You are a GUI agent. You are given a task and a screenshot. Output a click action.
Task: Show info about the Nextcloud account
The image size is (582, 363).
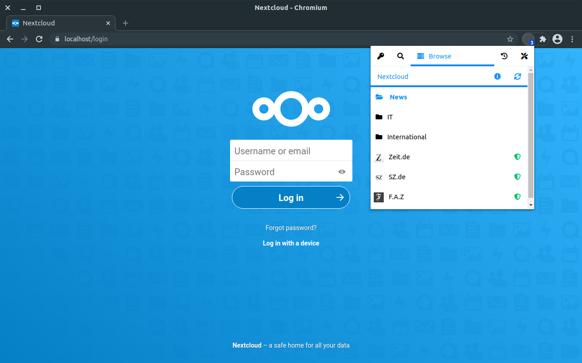coord(497,76)
